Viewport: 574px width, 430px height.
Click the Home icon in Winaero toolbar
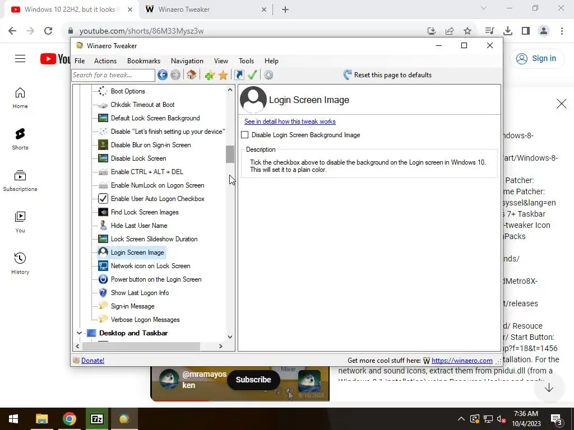coord(191,75)
